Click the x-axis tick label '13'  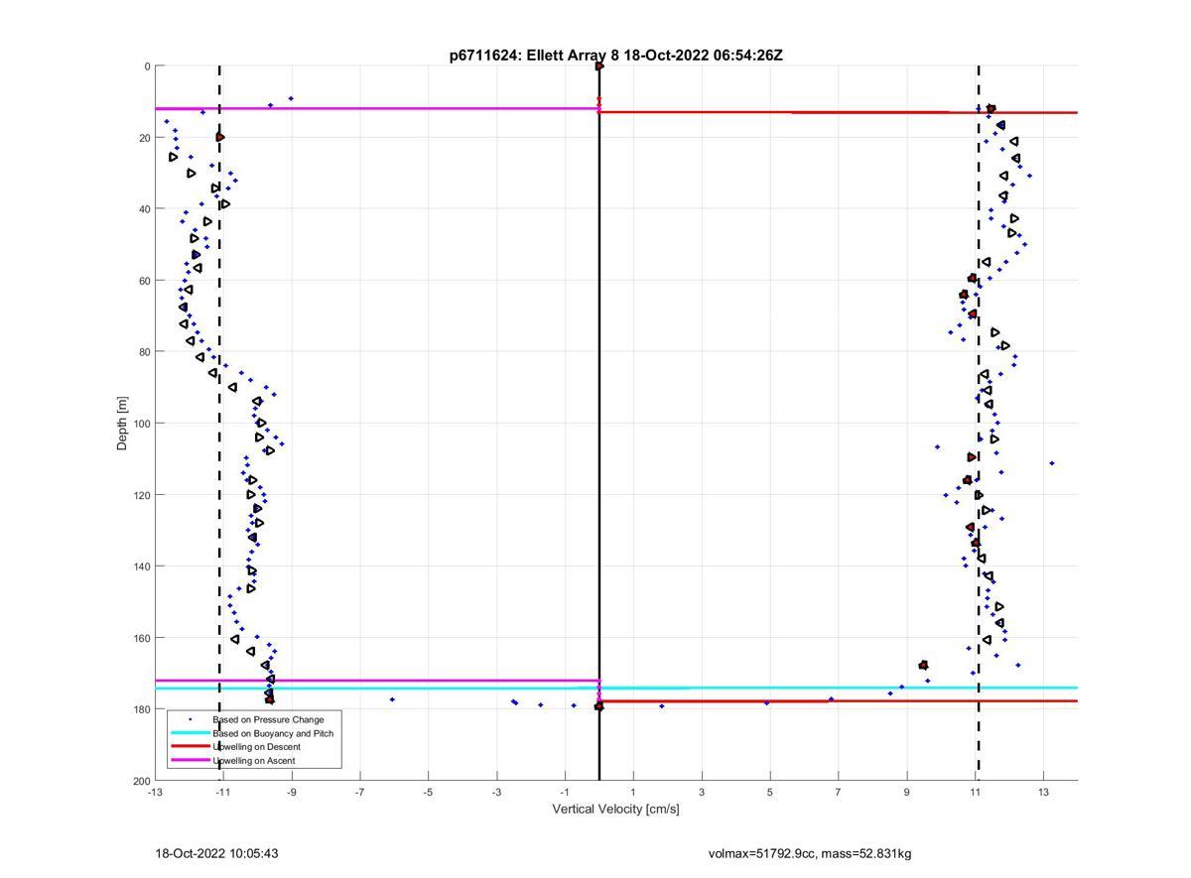tap(1043, 793)
